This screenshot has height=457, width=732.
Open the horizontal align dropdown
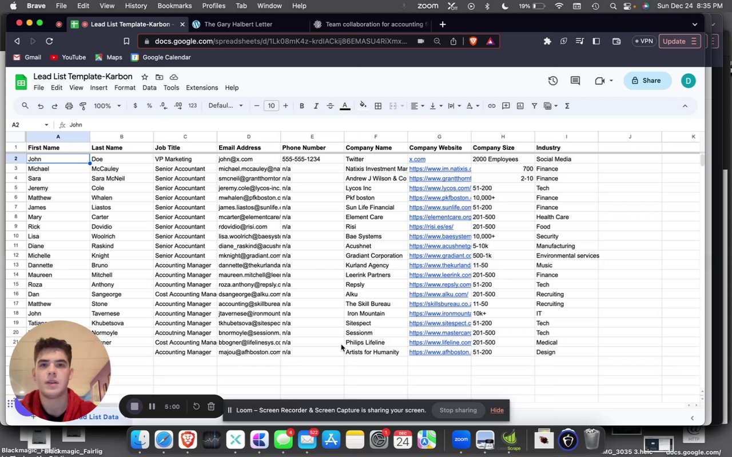pos(417,106)
